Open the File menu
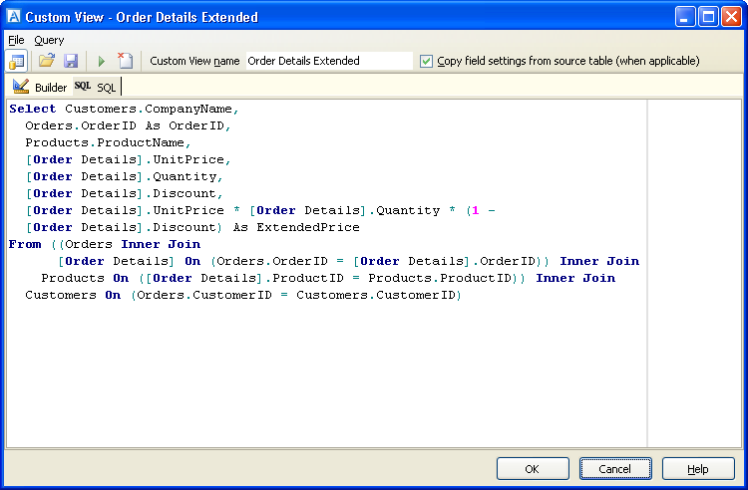748x490 pixels. point(16,40)
